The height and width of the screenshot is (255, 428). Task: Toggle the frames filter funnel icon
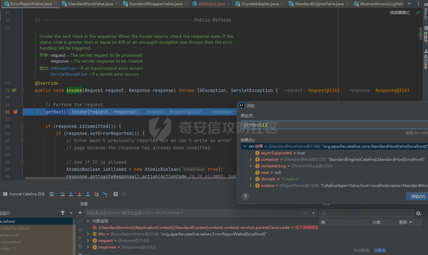63,213
